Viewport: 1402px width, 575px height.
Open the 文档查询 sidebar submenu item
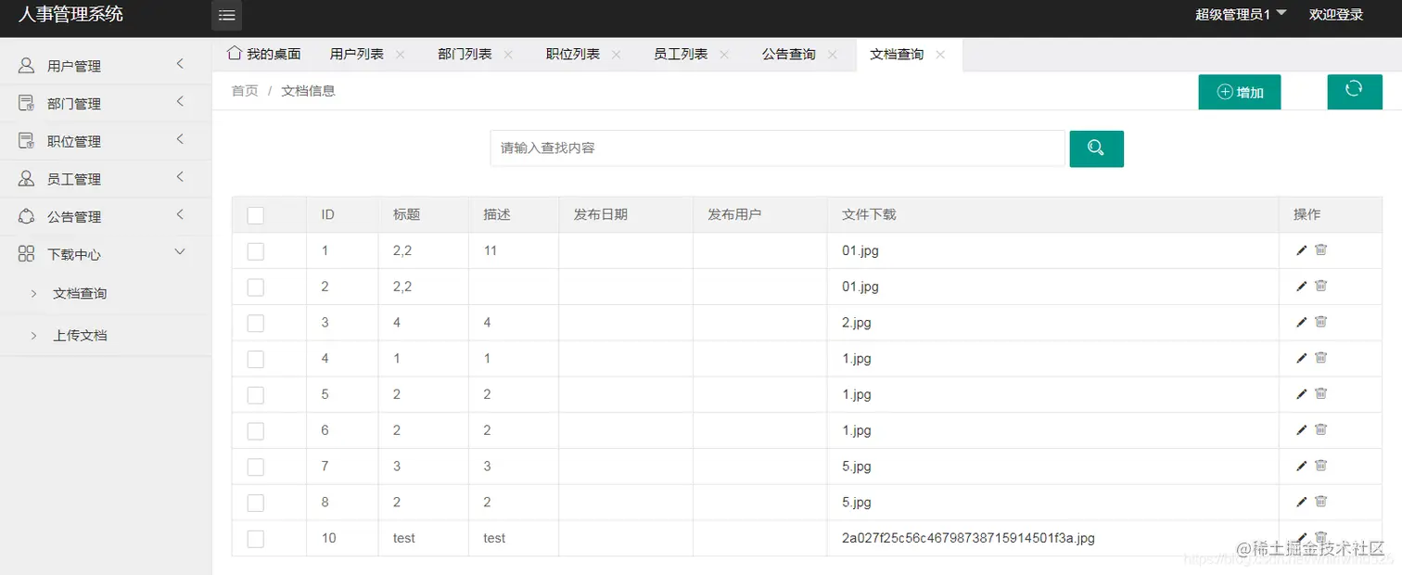tap(80, 293)
